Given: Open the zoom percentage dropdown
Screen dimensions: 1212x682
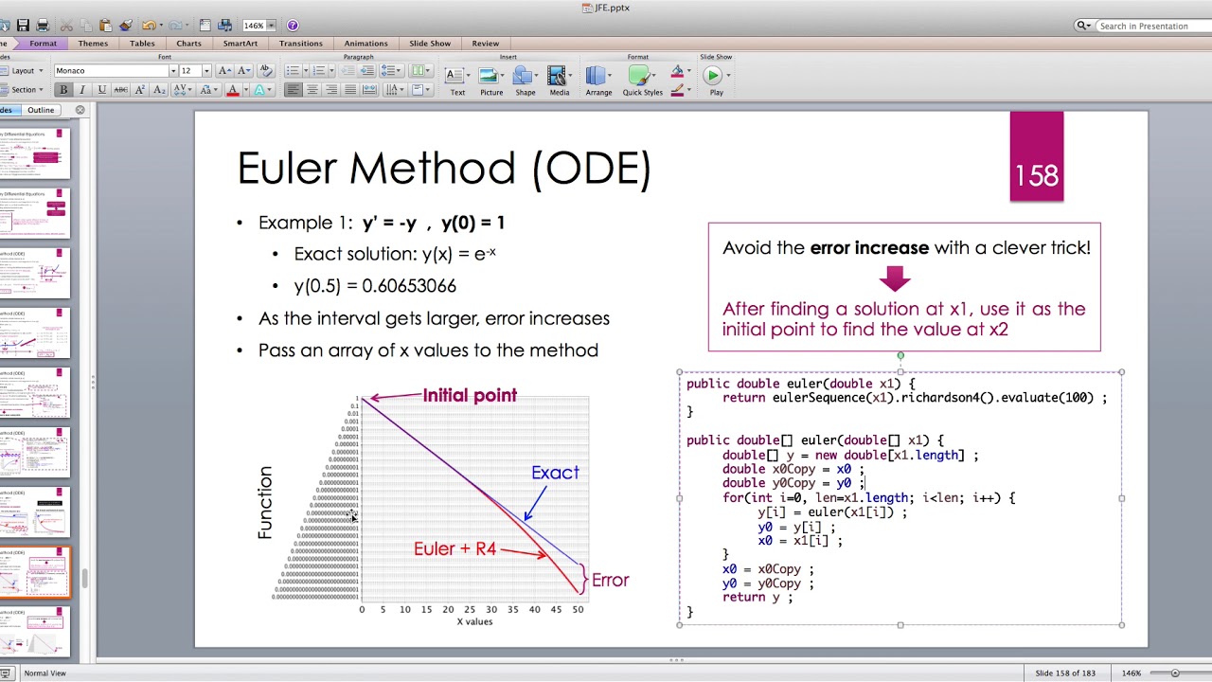Looking at the screenshot, I should pos(272,26).
